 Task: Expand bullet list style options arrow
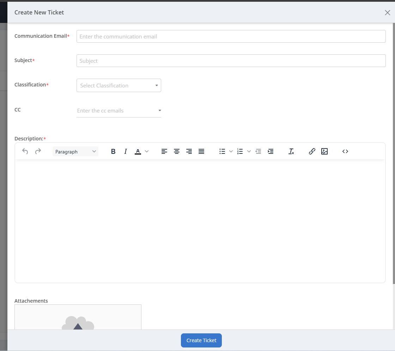tap(231, 151)
